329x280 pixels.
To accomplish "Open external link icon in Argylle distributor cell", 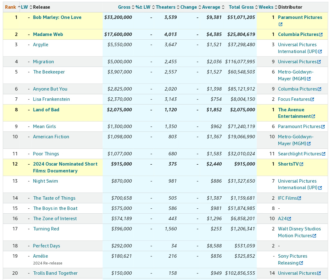I will click(320, 51).
